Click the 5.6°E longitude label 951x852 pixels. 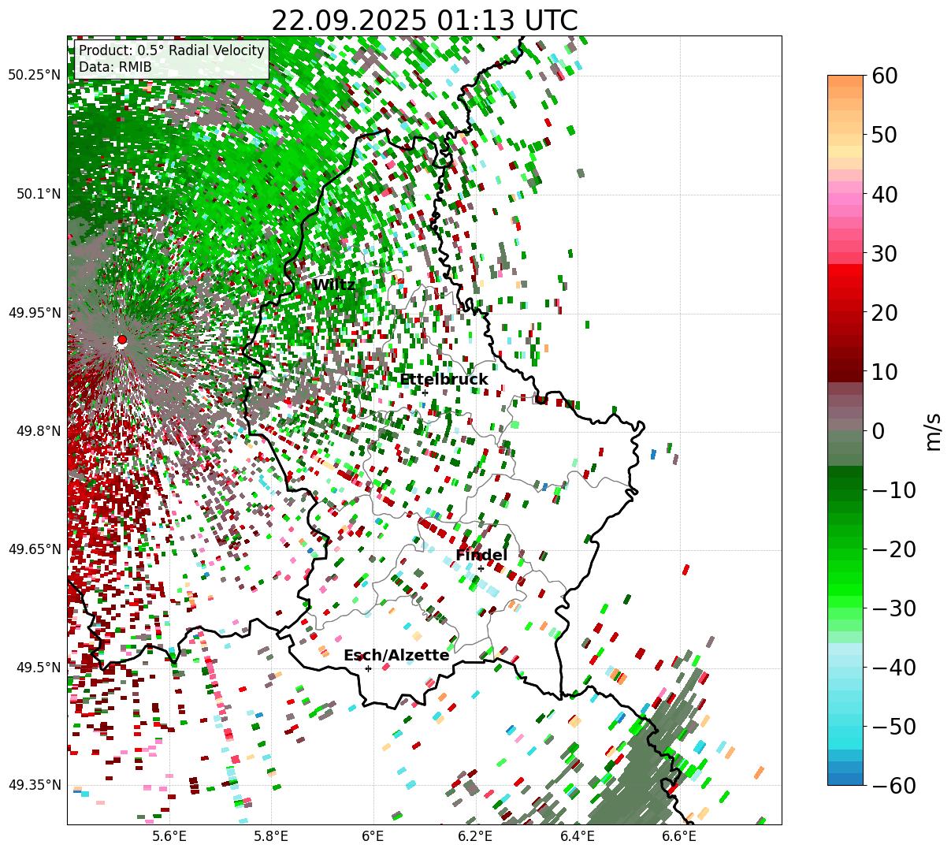coord(169,837)
